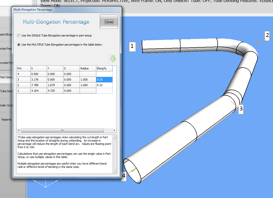Image resolution: width=273 pixels, height=198 pixels.
Task: Switch to the Tube Data side tab
Action: [6, 91]
